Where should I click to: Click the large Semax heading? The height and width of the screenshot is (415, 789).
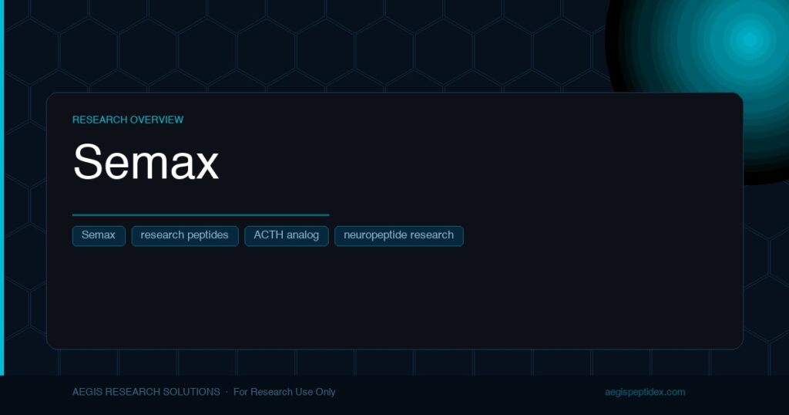pos(146,162)
